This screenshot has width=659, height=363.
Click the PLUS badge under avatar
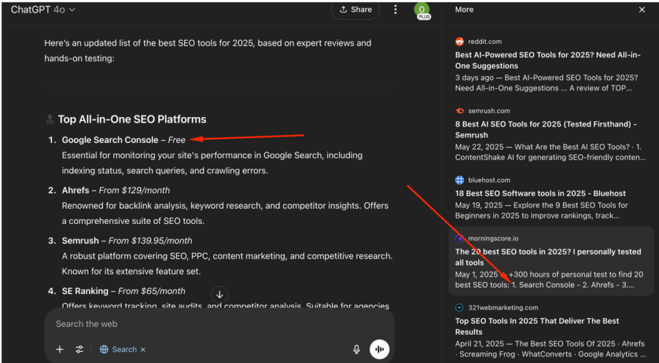[423, 17]
